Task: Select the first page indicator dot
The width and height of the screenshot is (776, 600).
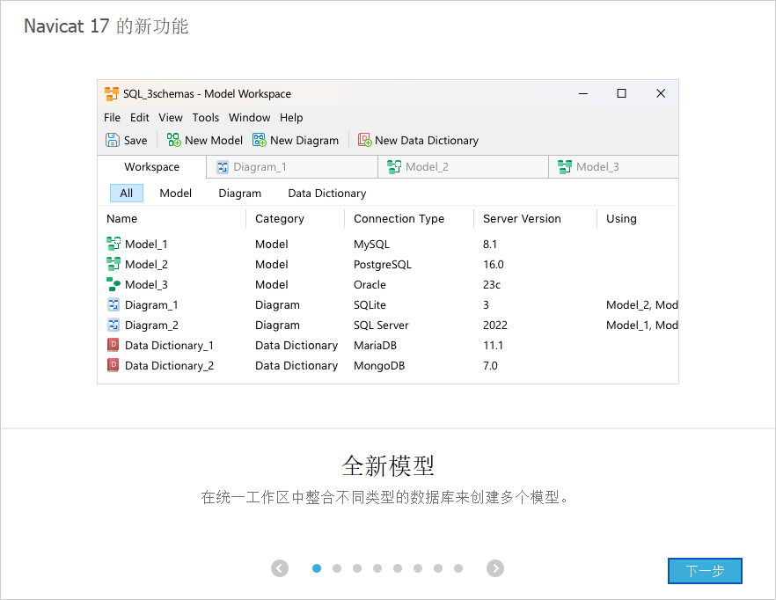Action: [x=317, y=568]
